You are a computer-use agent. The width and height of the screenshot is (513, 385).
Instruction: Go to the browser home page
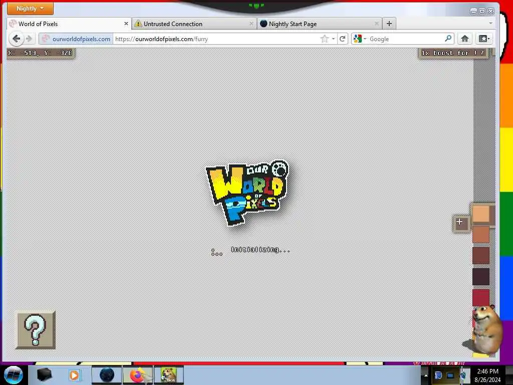[464, 39]
